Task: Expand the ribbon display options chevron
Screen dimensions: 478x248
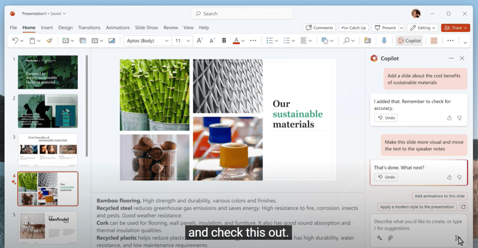Action: click(465, 43)
